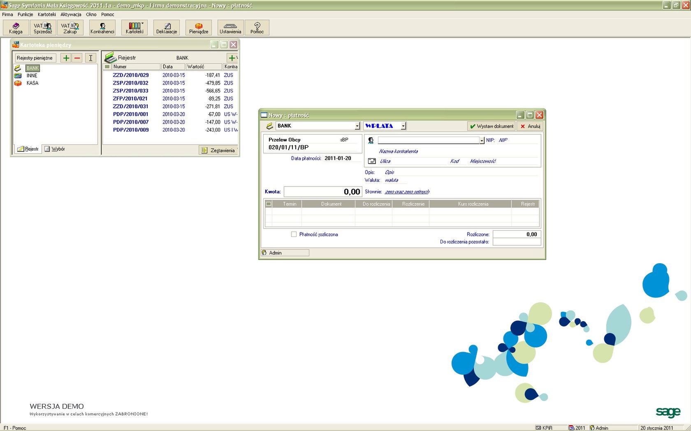691x431 pixels.
Task: Remove register with the red minus button
Action: [x=77, y=58]
